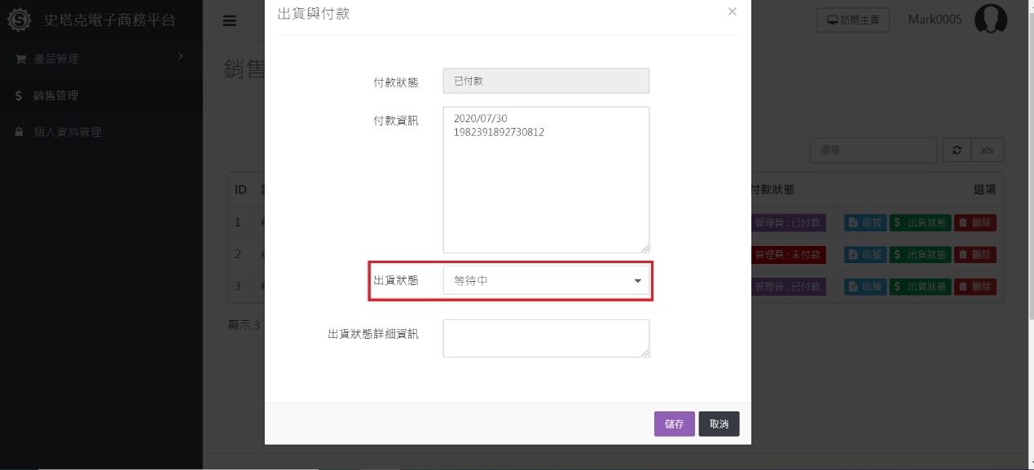1034x470 pixels.
Task: Close the 出貨與付款 dialog with the X
Action: [732, 11]
